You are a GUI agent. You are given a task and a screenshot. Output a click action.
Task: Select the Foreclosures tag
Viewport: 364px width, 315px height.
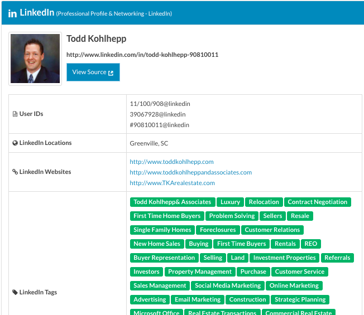(218, 230)
